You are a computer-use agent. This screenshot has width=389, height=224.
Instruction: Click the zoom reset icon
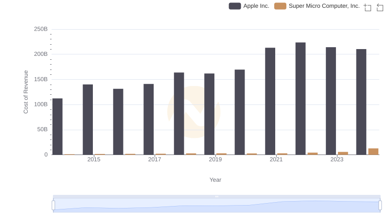click(x=380, y=7)
